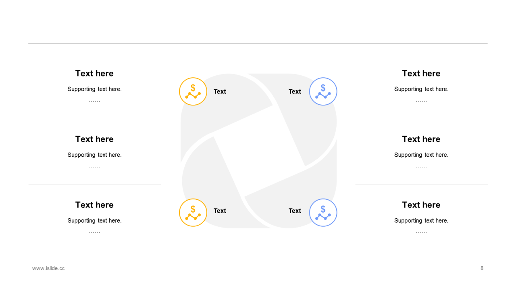Select middle-right 'Supporting text here.' line
This screenshot has width=516, height=290.
421,155
